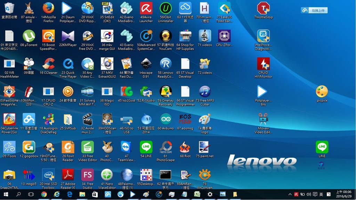Click the cloud upload widget button
The height and width of the screenshot is (200, 356).
tap(314, 10)
